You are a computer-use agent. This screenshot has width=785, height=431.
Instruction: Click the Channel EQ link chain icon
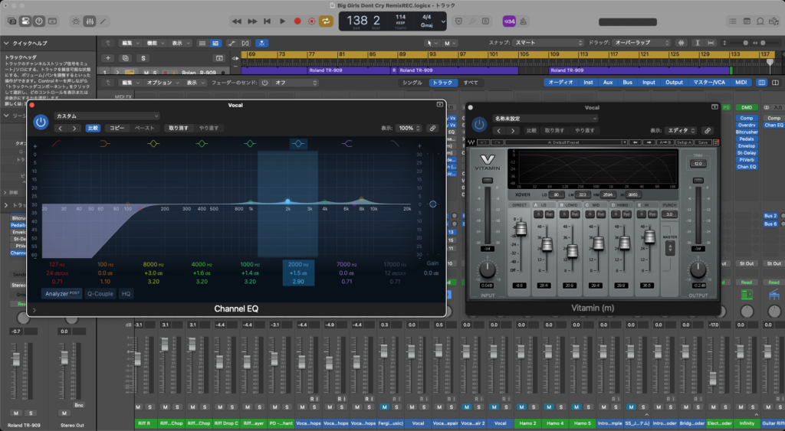pos(432,128)
